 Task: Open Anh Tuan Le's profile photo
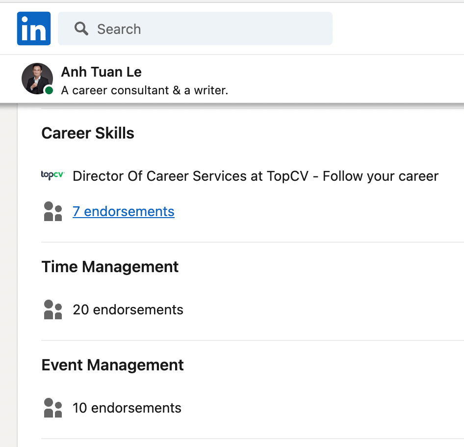coord(37,78)
